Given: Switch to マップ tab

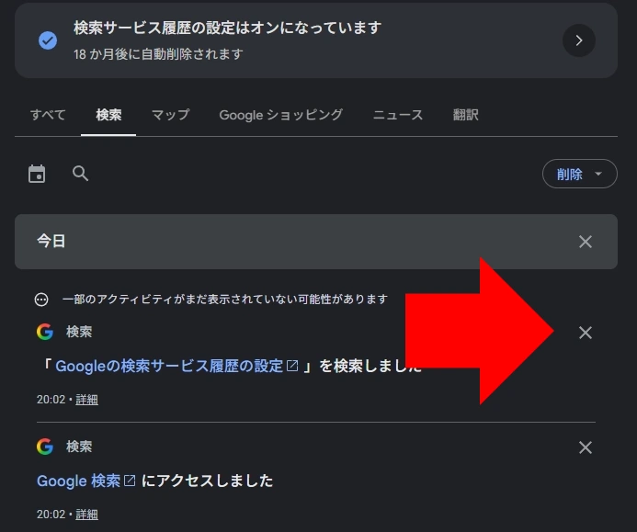Looking at the screenshot, I should click(170, 115).
